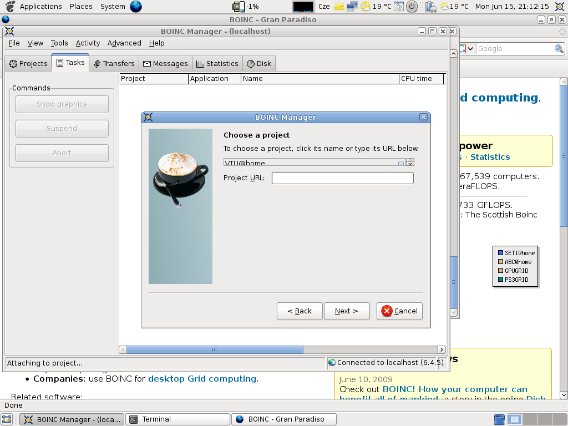The width and height of the screenshot is (568, 426).
Task: Click the yellow notes icon in the top panel
Action: (339, 7)
